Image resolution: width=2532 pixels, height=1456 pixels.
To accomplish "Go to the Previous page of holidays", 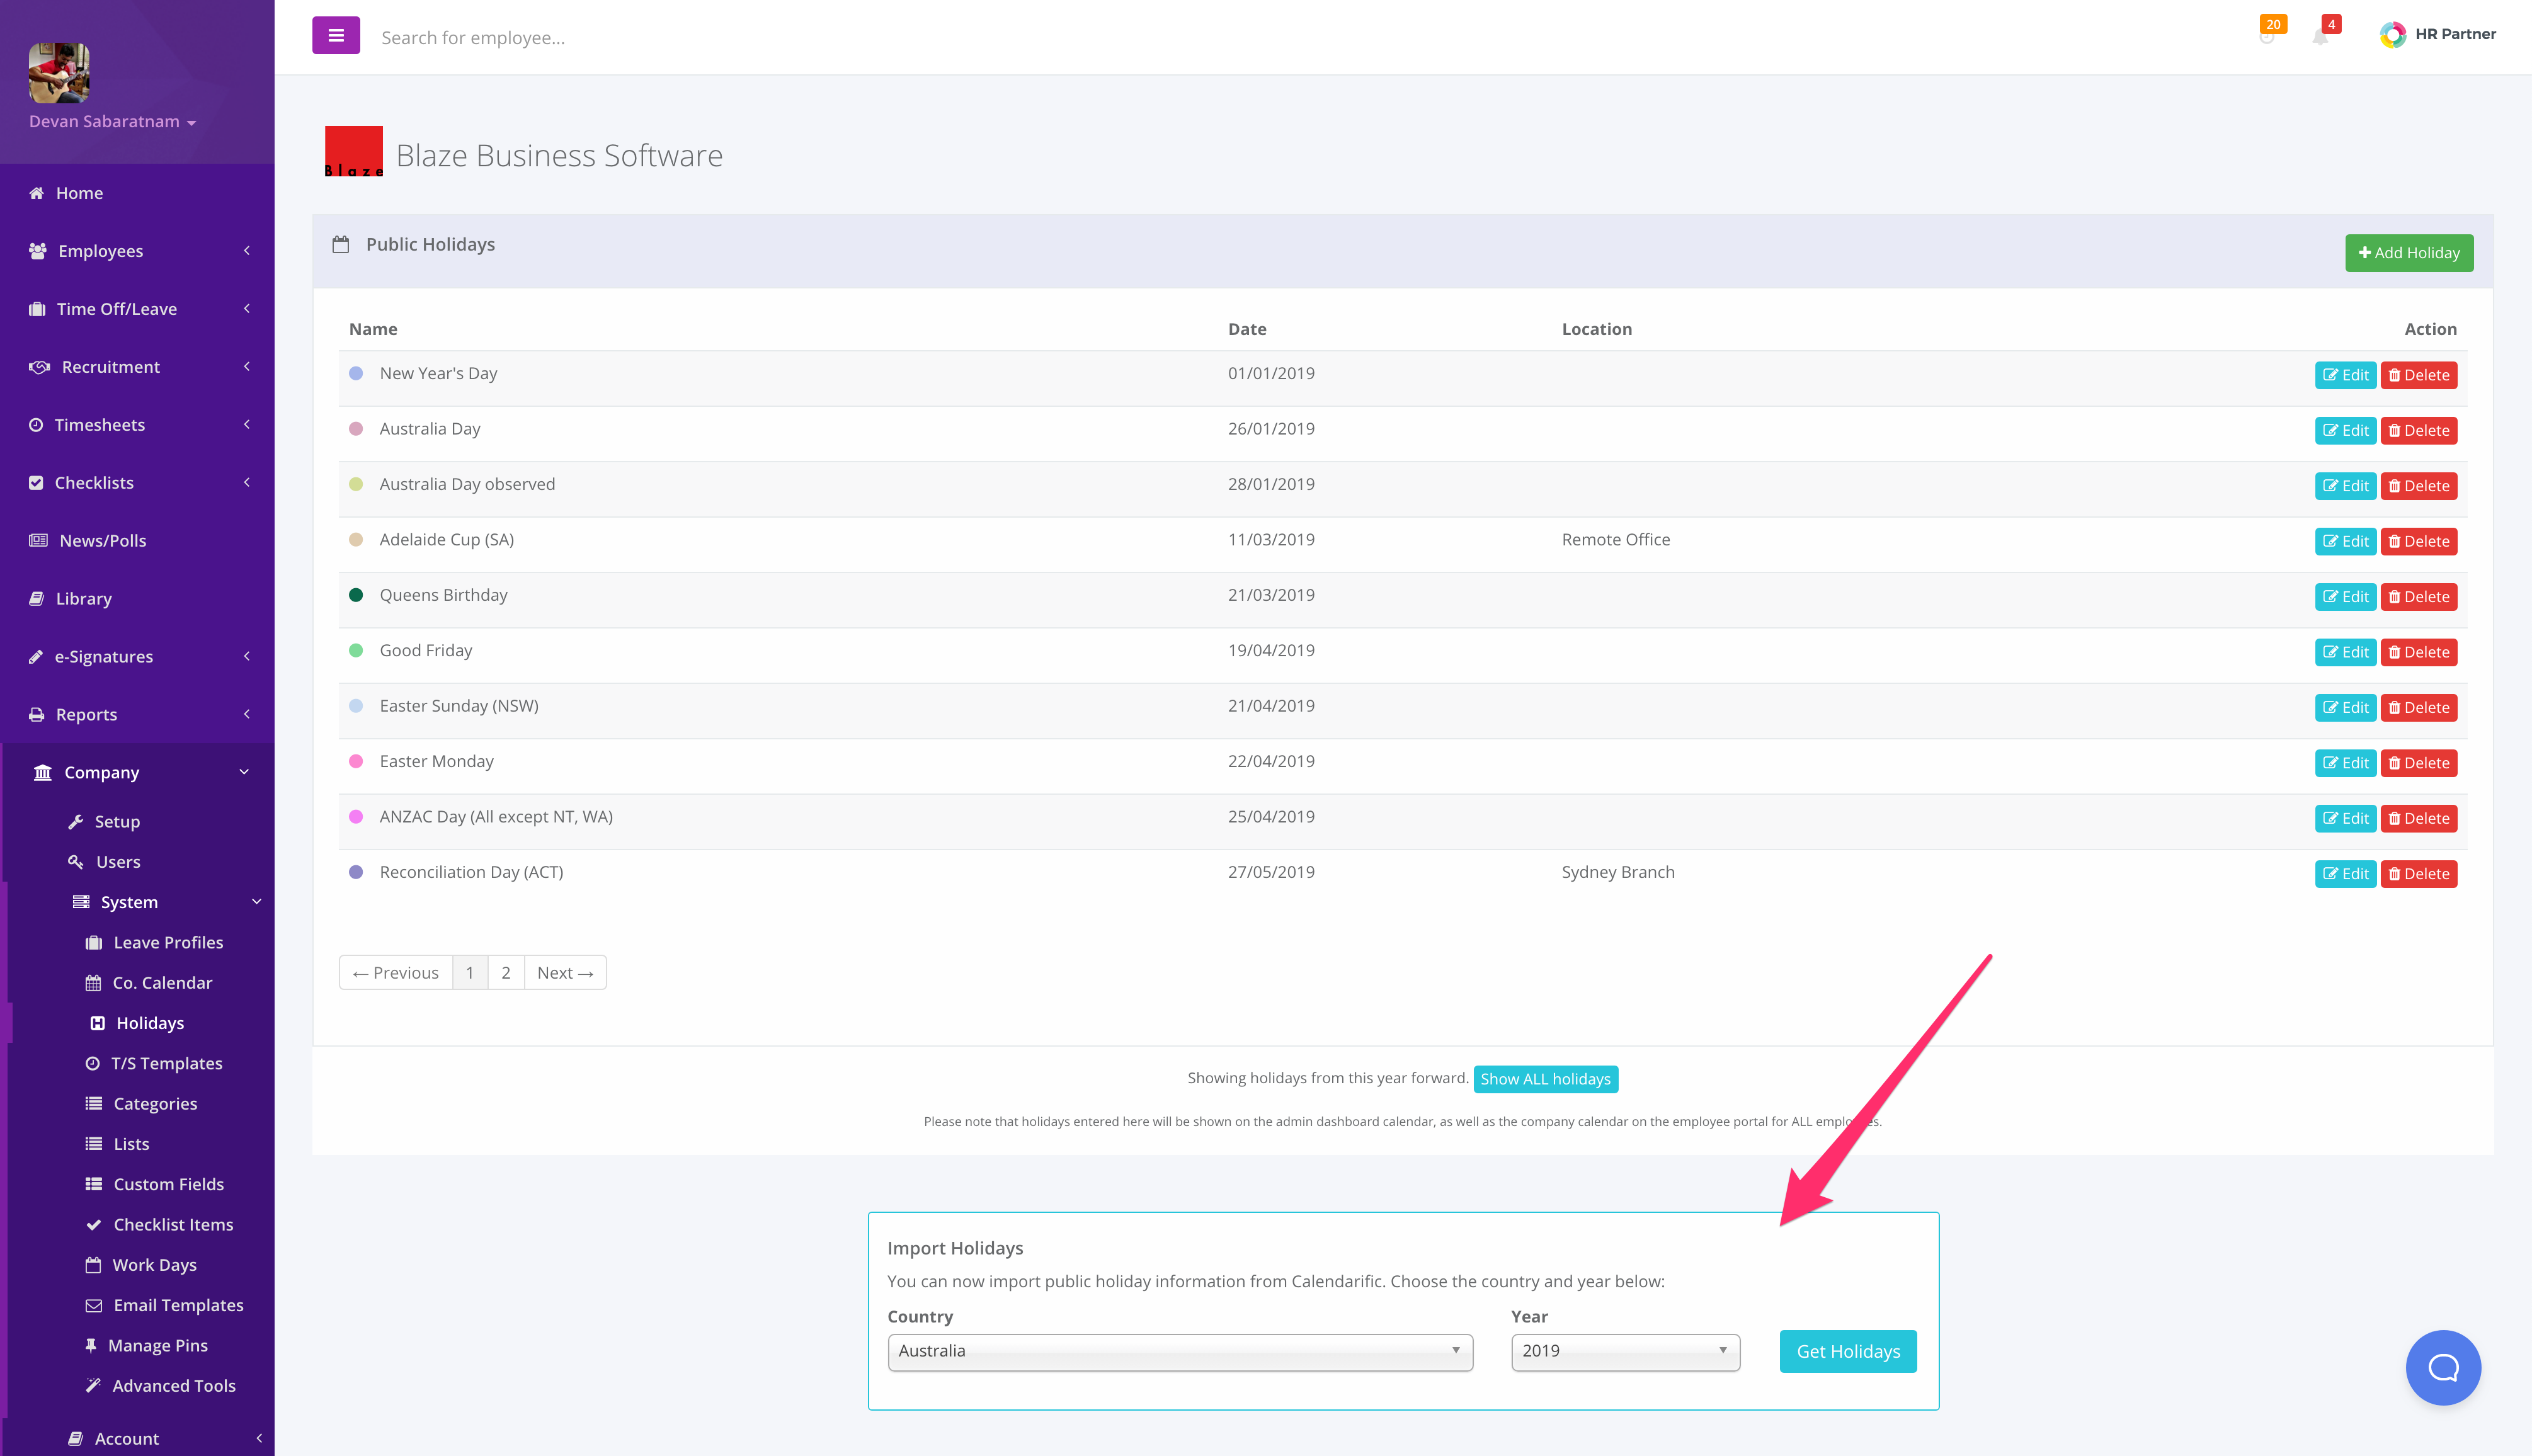I will tap(396, 973).
